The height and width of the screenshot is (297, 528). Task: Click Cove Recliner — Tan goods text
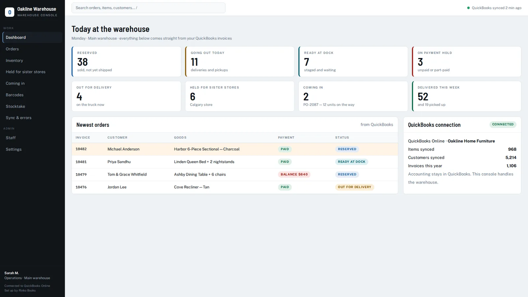[x=192, y=187]
